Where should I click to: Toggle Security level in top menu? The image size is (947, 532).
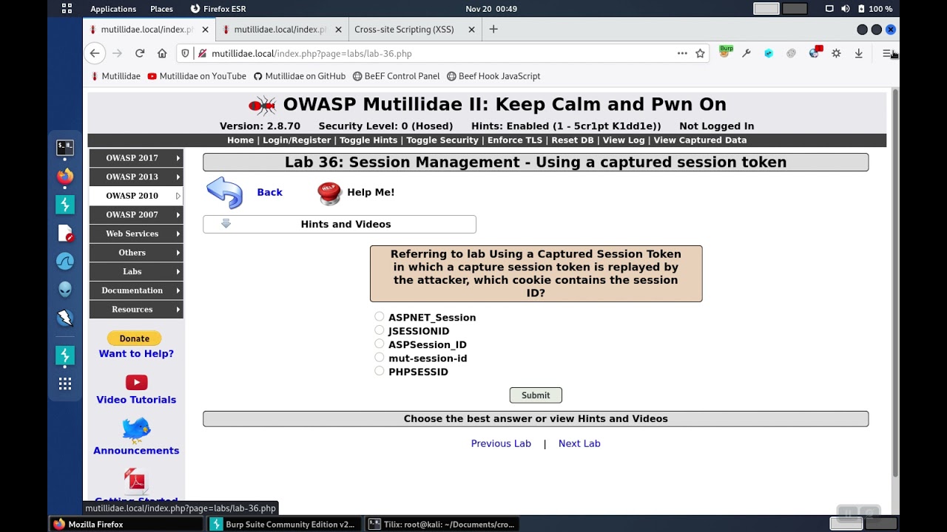point(442,140)
